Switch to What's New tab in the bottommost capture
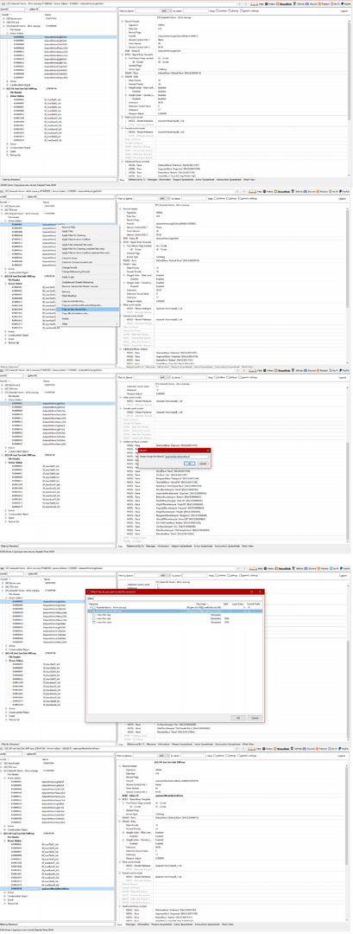353x934 pixels. (x=227, y=924)
